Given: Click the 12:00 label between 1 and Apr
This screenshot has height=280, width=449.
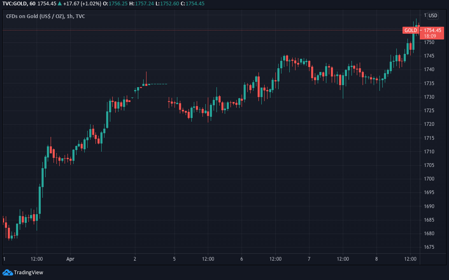Looking at the screenshot, I should (37, 259).
